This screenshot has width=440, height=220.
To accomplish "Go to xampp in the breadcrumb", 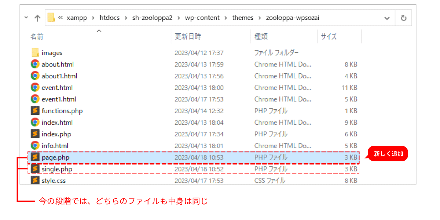I will (77, 18).
